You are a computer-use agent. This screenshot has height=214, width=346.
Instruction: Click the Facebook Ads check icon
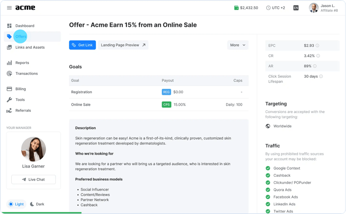[268, 197]
